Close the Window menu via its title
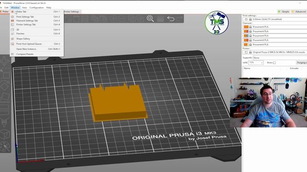The height and width of the screenshot is (172, 307). coord(15,8)
